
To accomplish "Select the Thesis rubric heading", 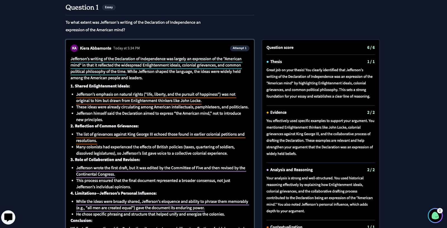I will [276, 62].
